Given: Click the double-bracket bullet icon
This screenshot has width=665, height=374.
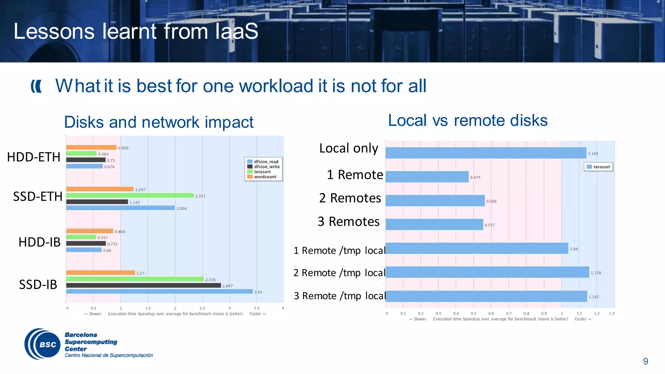Looking at the screenshot, I should click(x=36, y=86).
